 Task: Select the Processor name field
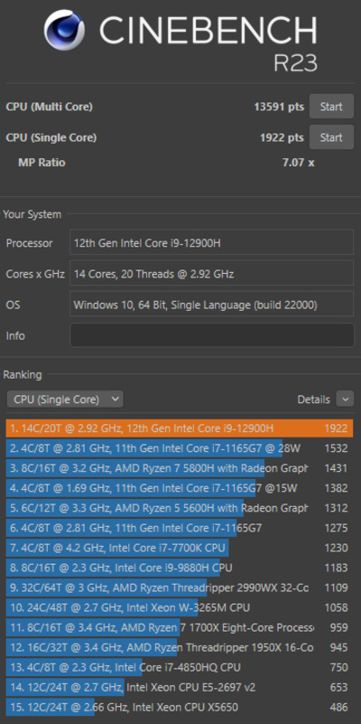point(211,242)
